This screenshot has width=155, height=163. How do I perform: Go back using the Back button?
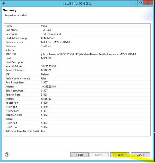coord(80,155)
